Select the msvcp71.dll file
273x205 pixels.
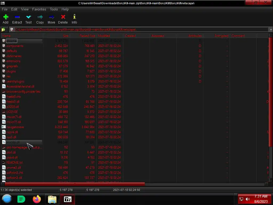pyautogui.click(x=14, y=117)
